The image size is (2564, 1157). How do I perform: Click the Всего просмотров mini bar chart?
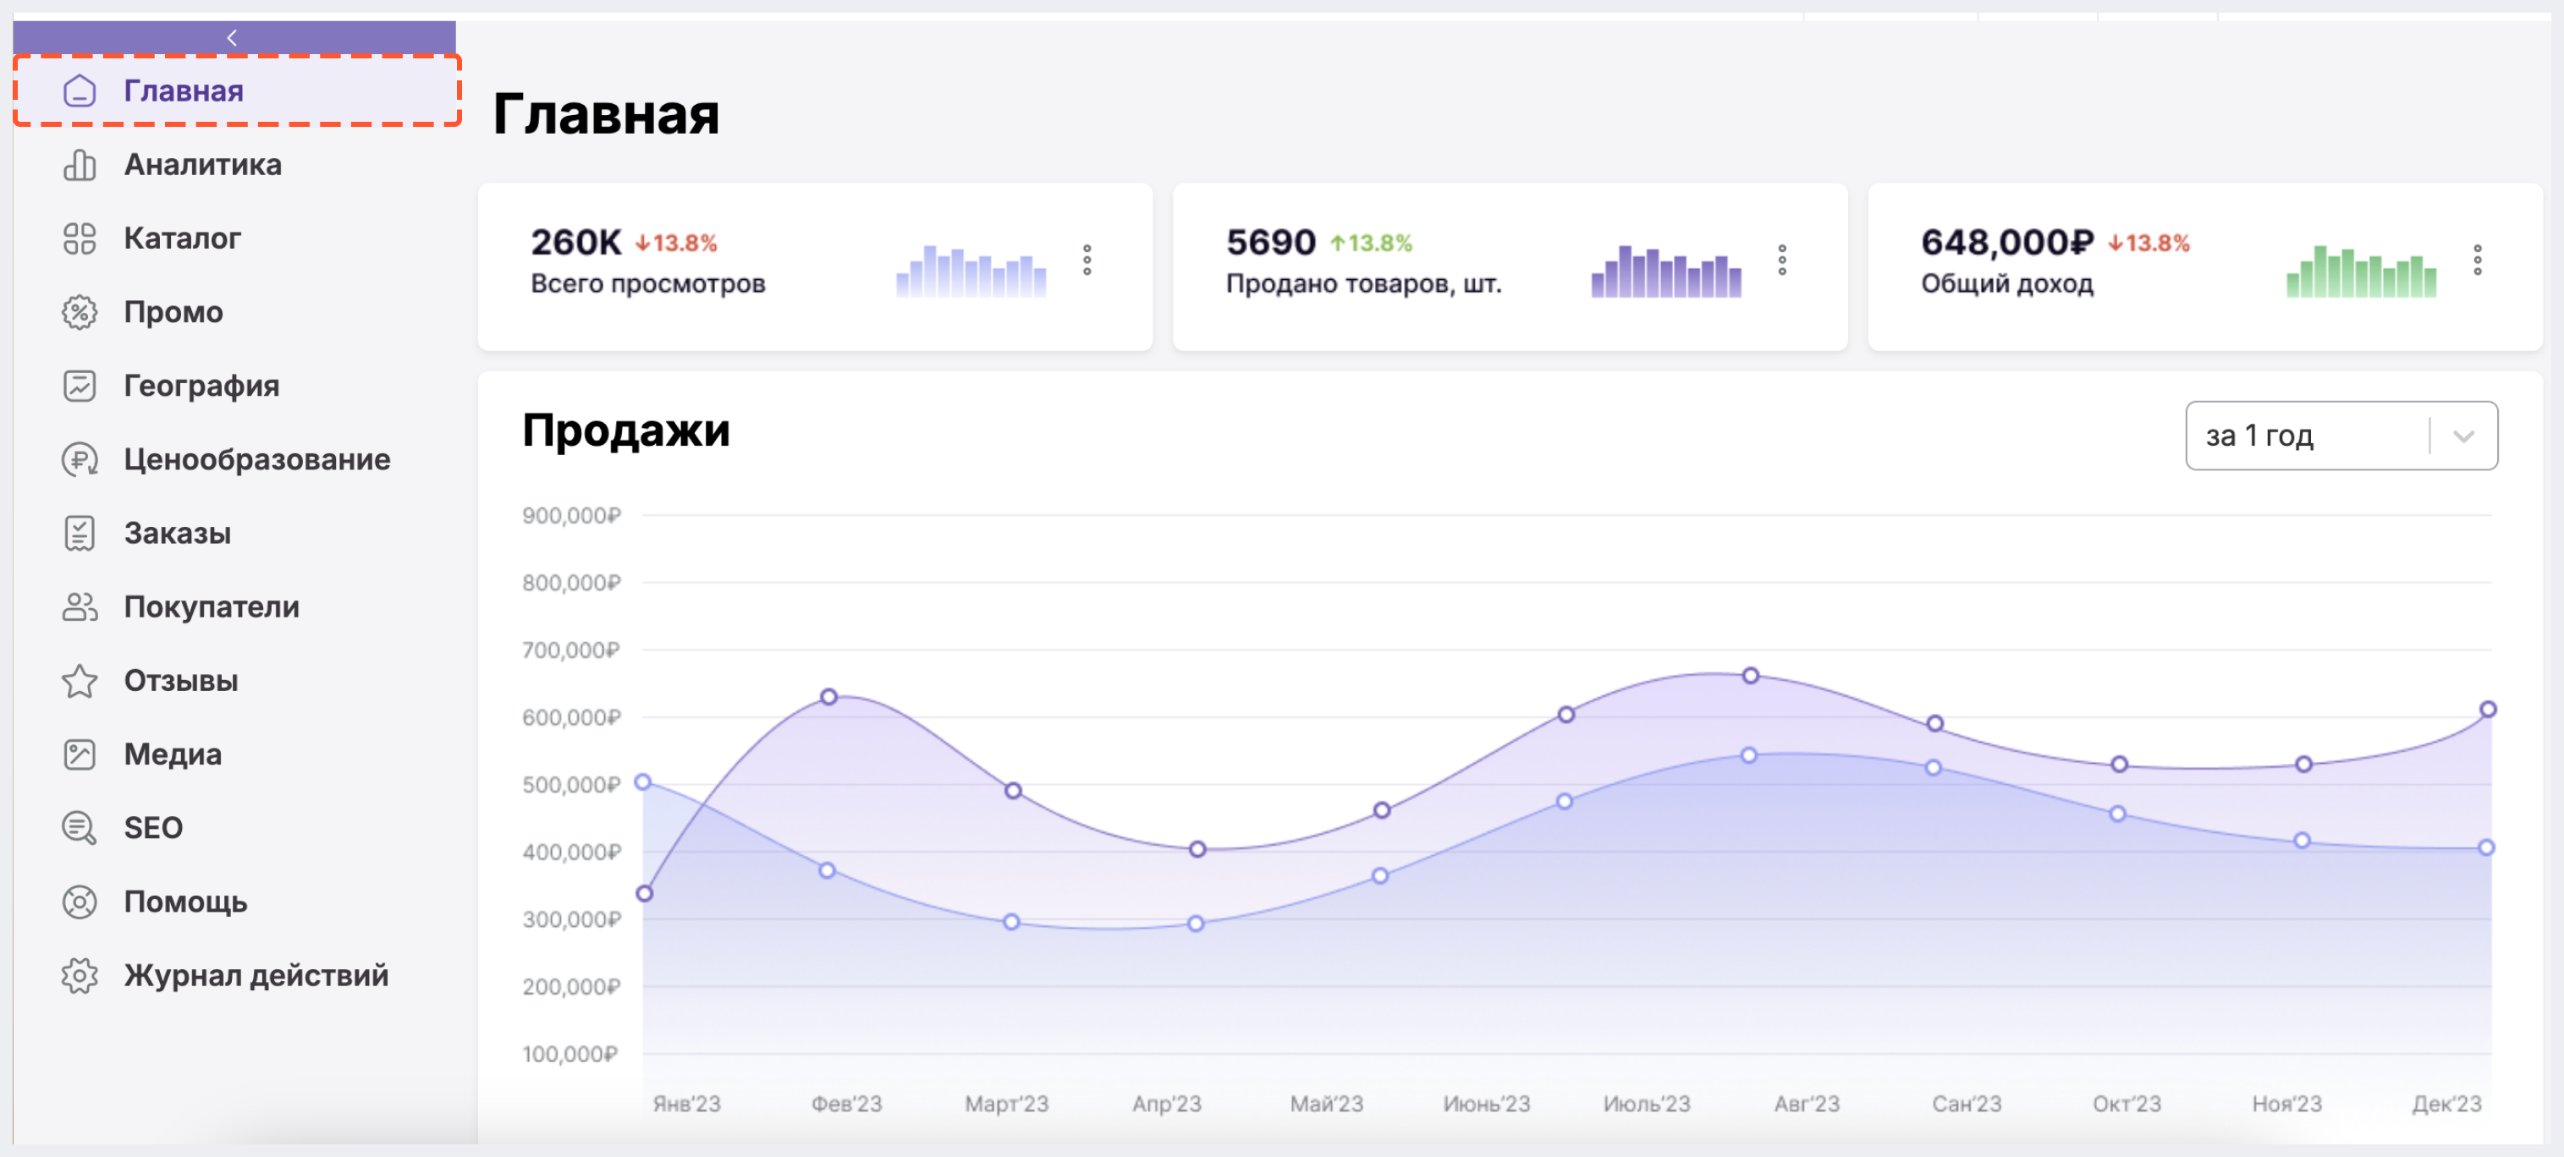[x=971, y=271]
